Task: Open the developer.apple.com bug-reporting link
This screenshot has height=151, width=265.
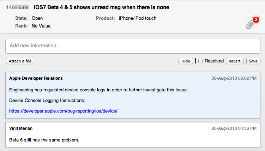Action: pos(63,111)
